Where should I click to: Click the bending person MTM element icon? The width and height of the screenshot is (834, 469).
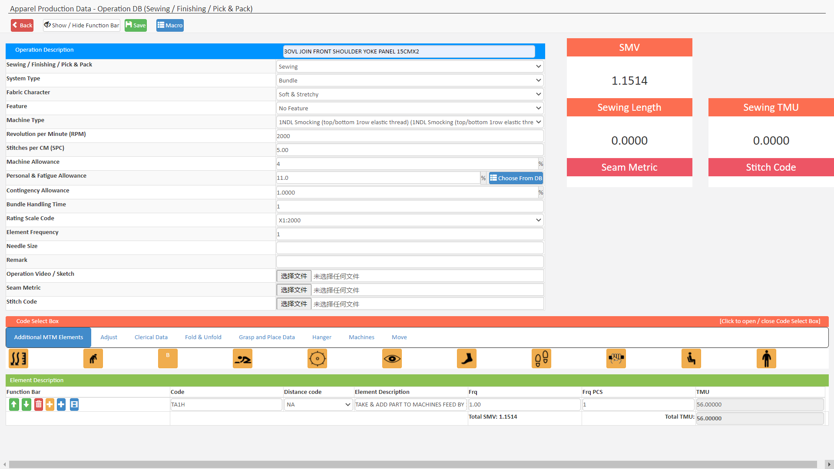pos(93,359)
